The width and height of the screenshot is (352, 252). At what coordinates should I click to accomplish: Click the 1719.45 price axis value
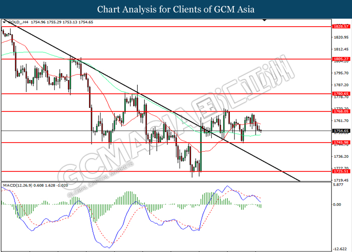pos(341,180)
